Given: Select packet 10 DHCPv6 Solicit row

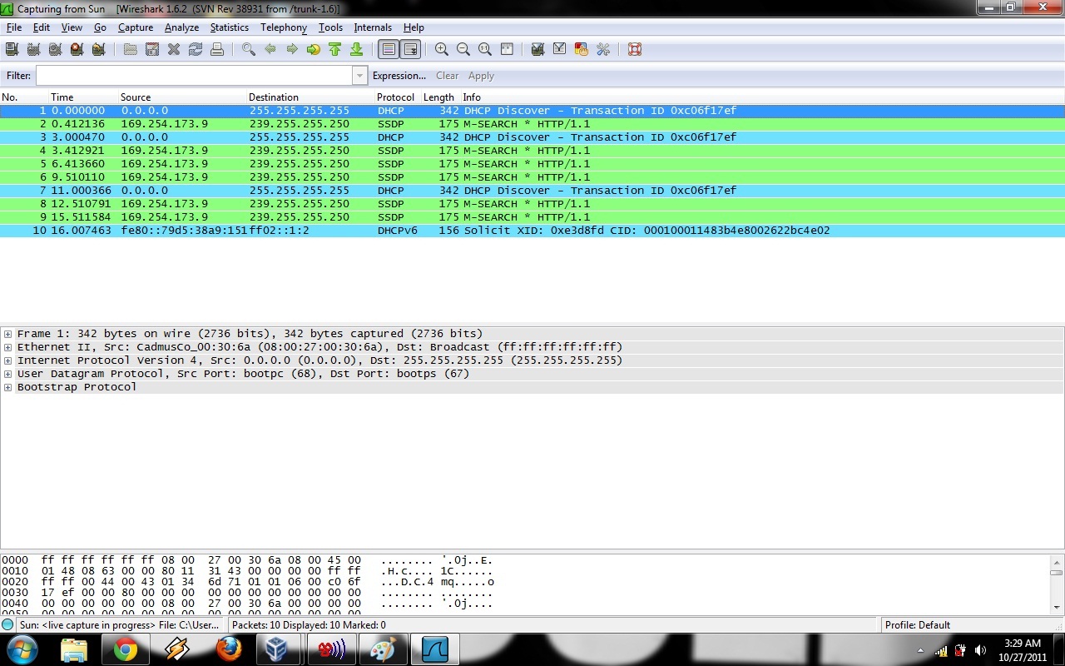Looking at the screenshot, I should (x=532, y=231).
